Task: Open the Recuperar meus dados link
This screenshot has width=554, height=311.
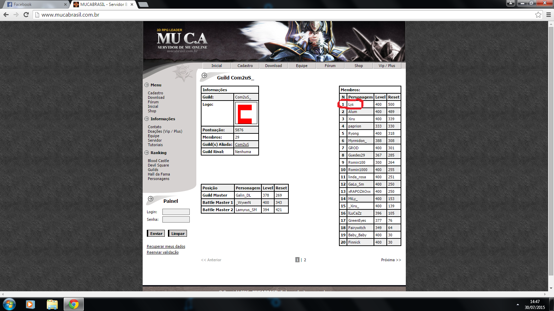Action: pyautogui.click(x=166, y=246)
